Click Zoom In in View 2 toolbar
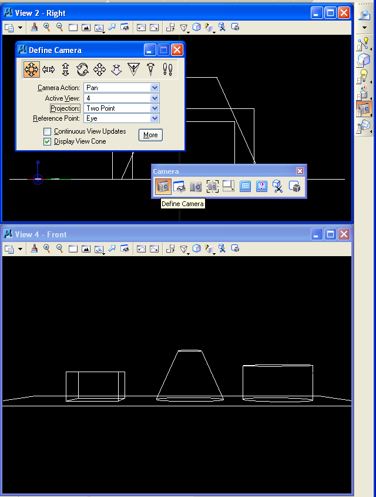 [47, 27]
